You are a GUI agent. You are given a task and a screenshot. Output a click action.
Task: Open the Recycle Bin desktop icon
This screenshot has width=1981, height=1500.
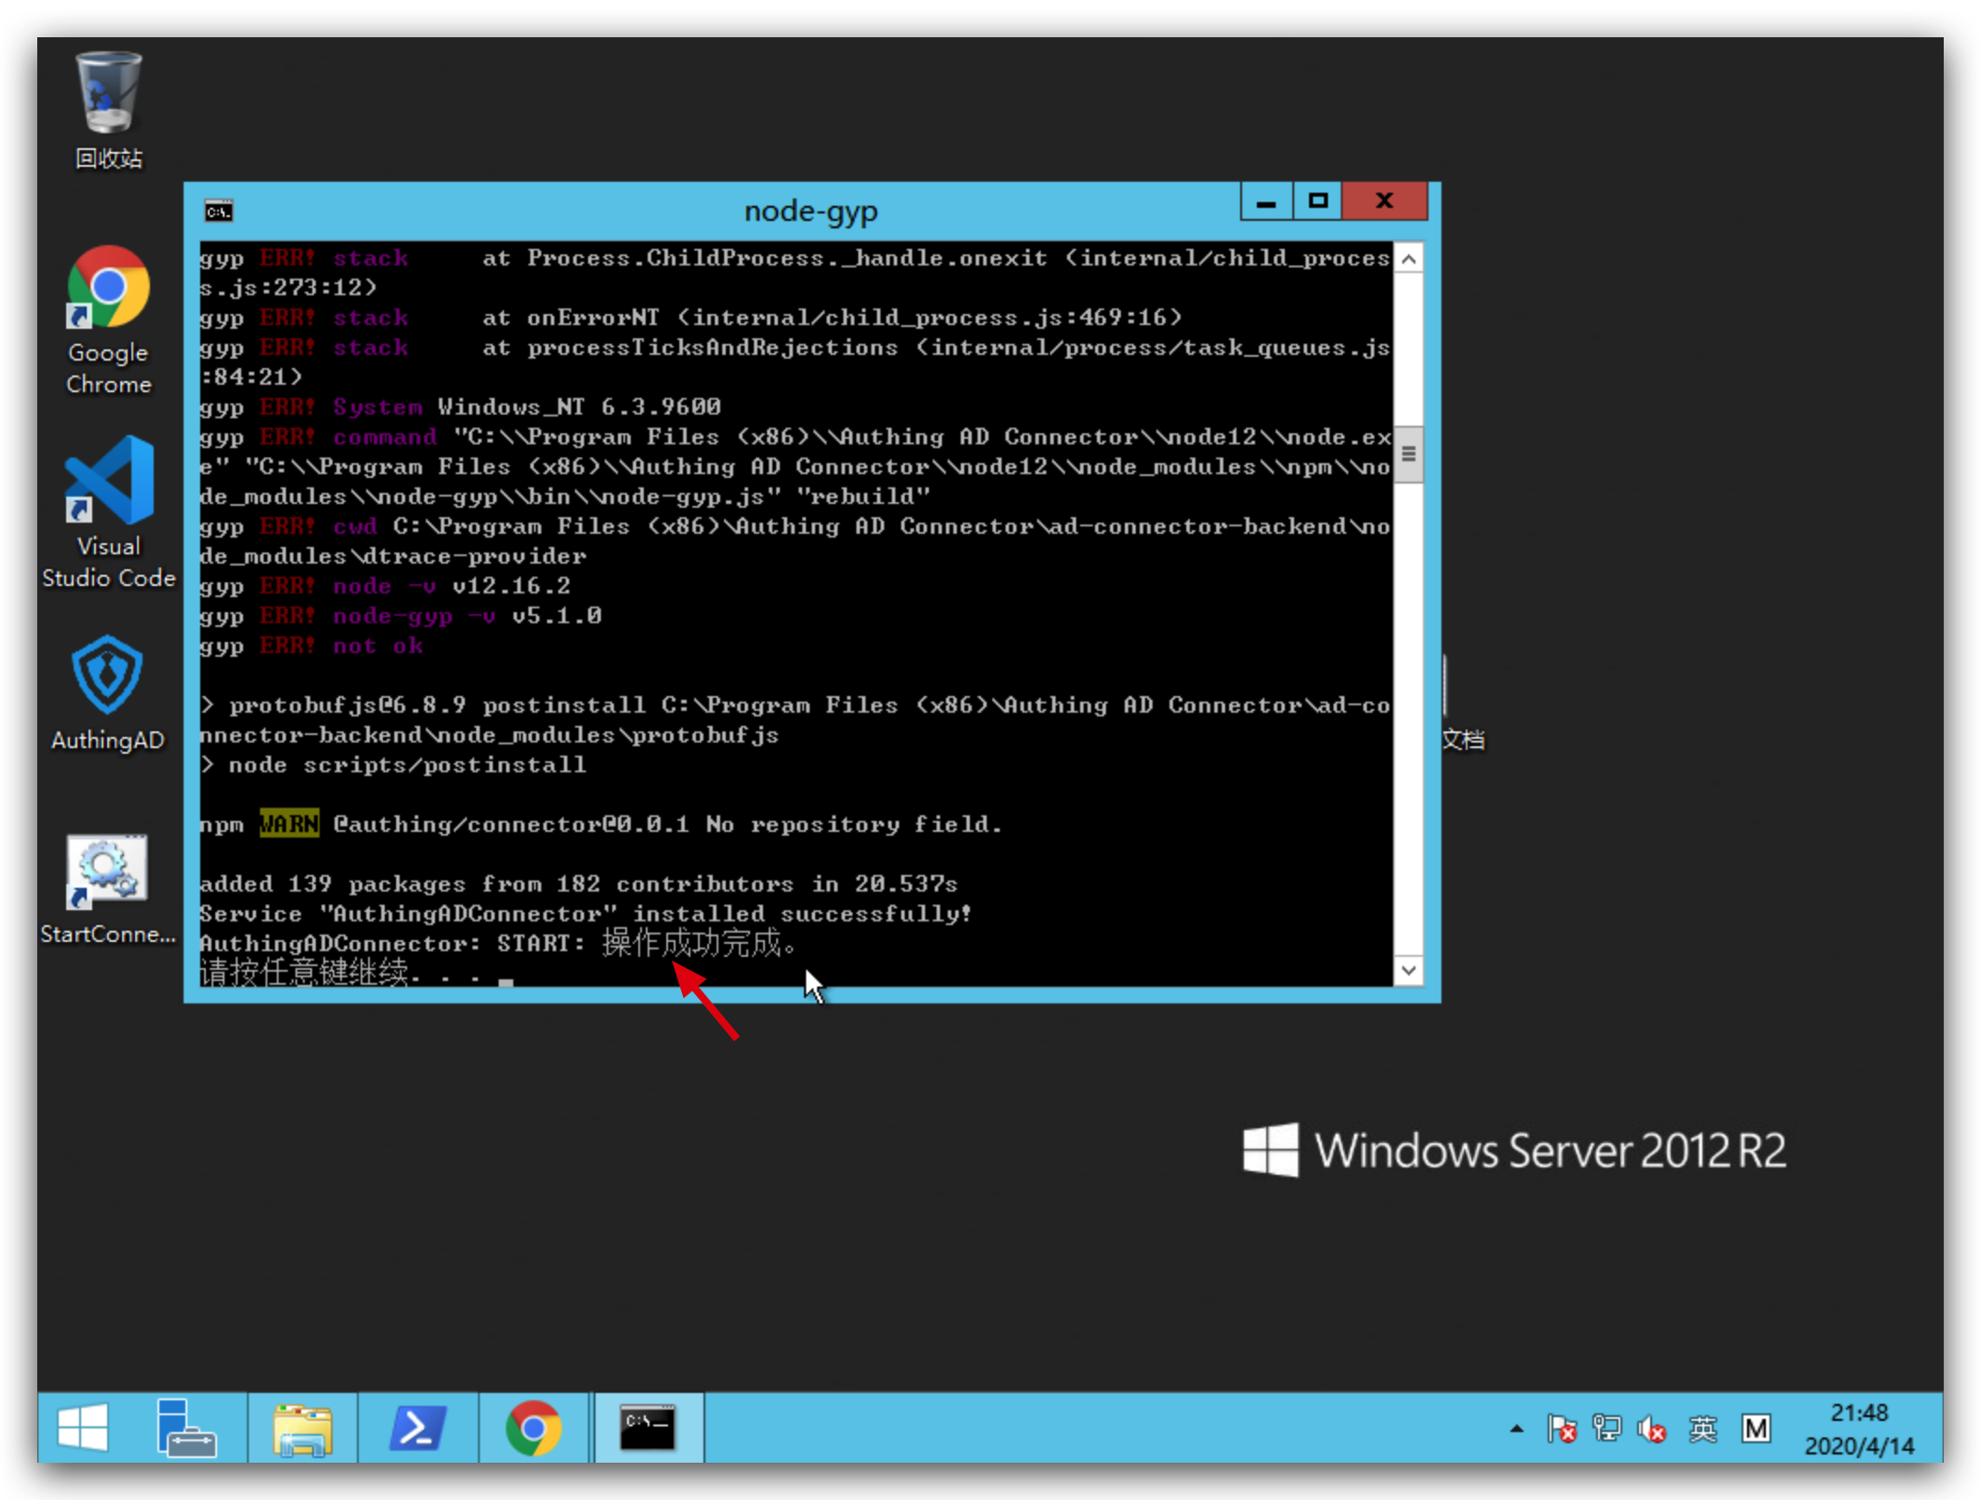[108, 95]
